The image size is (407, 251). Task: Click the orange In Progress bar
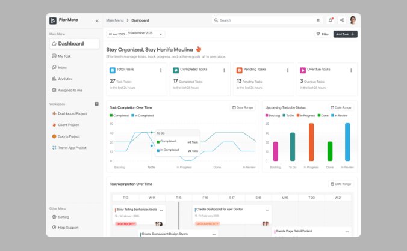[x=311, y=142]
